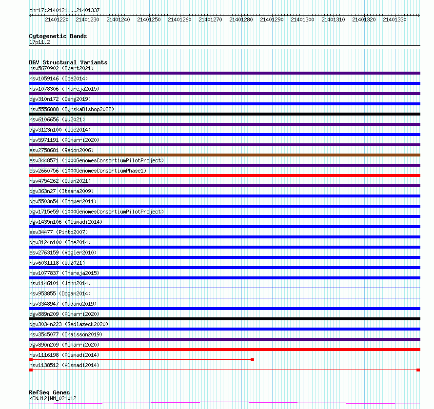The image size is (434, 409).
Task: Click dgv3034n223 (Sedlazeck2020) label
Action: pos(69,324)
